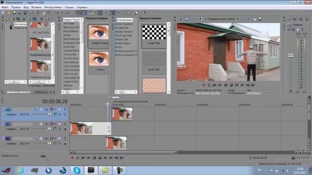
Task: Select the Normal Edit tool in the toolbar
Action: tap(113, 13)
